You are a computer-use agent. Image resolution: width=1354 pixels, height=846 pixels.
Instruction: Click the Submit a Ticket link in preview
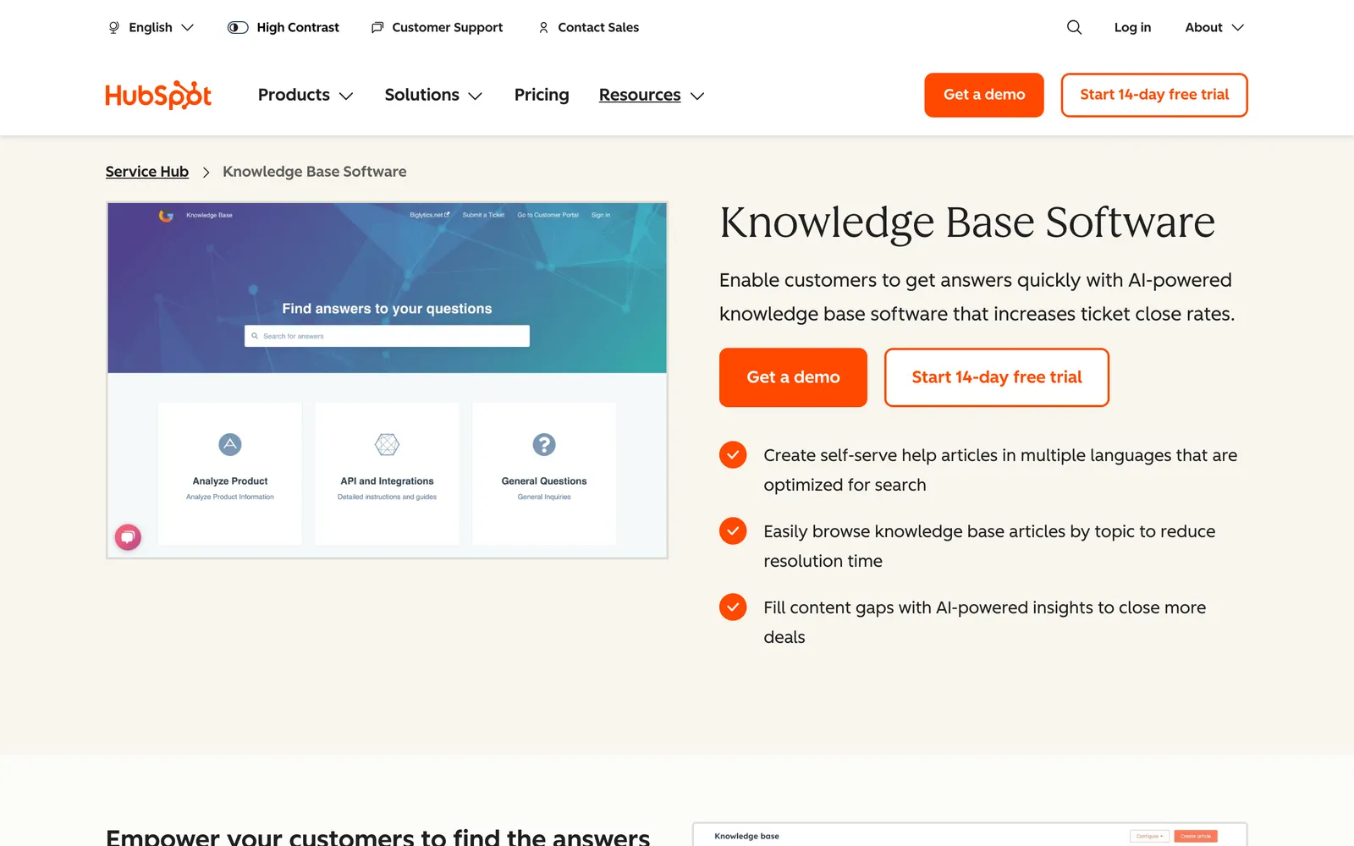pos(483,215)
